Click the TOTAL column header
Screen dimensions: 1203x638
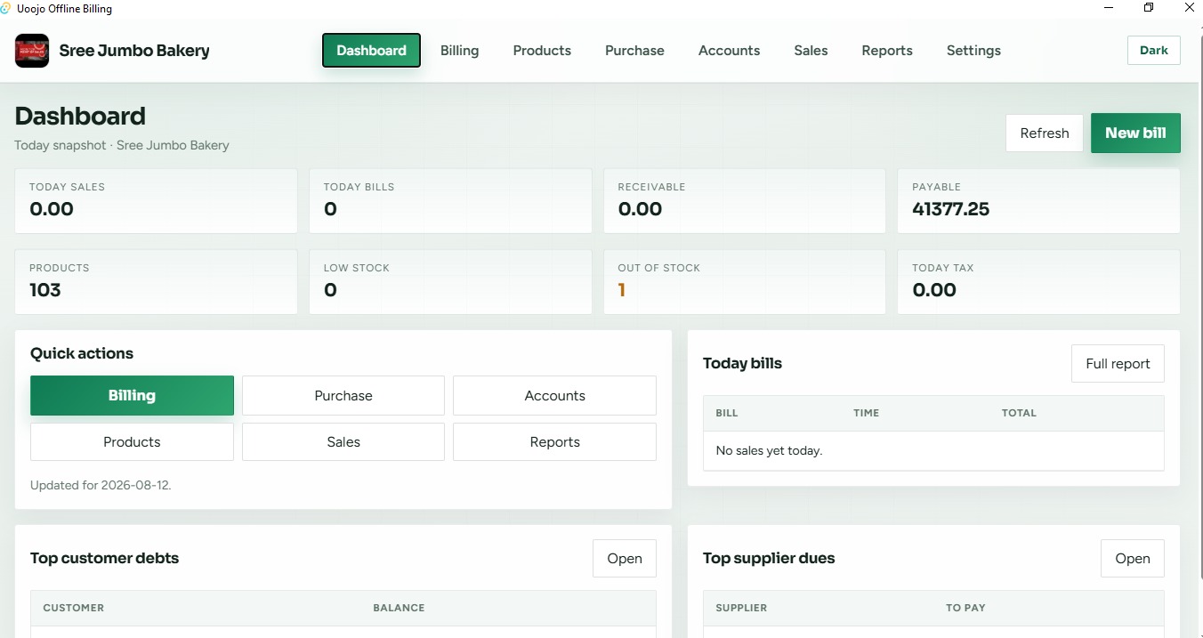click(1019, 413)
